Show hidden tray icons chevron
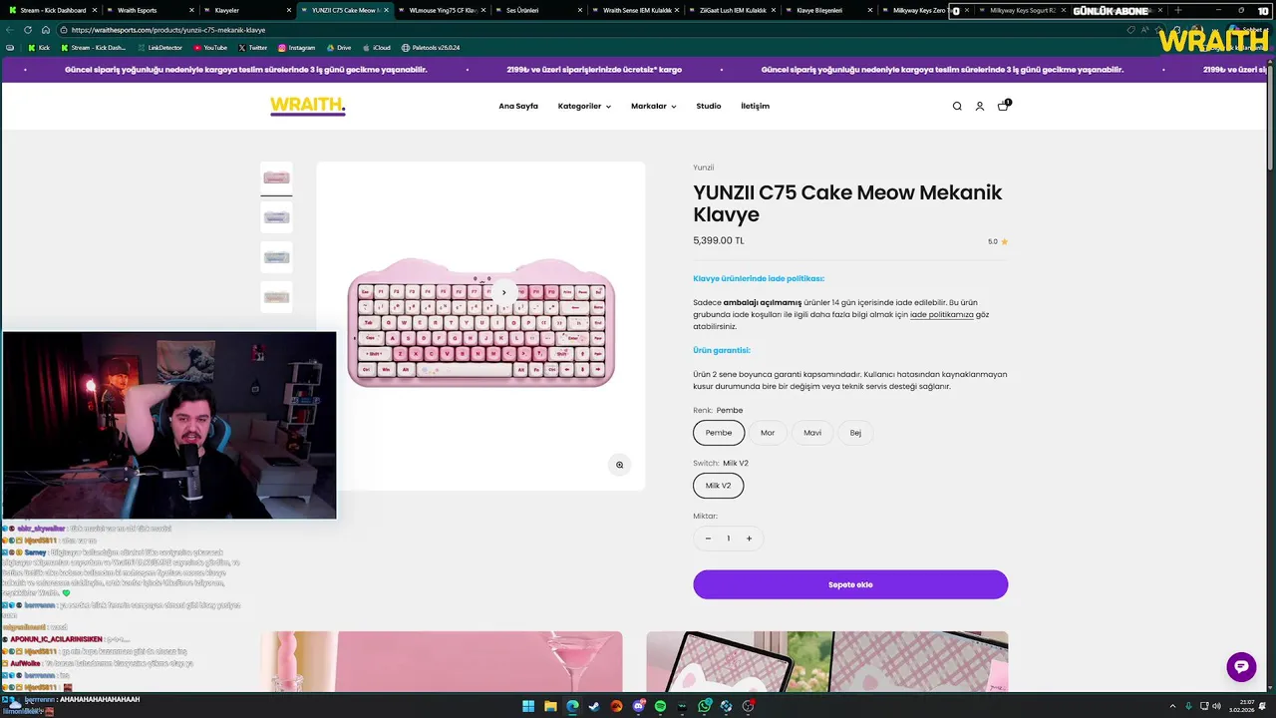1276x718 pixels. click(x=1172, y=706)
